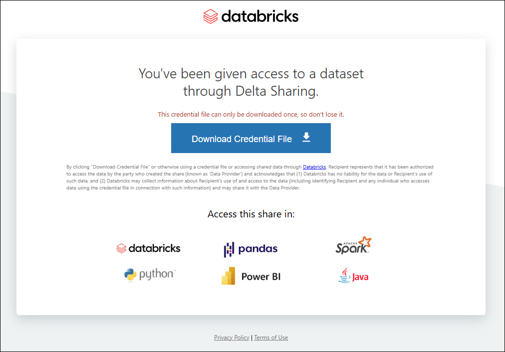
Task: Open the Privacy Policy link
Action: (x=232, y=338)
